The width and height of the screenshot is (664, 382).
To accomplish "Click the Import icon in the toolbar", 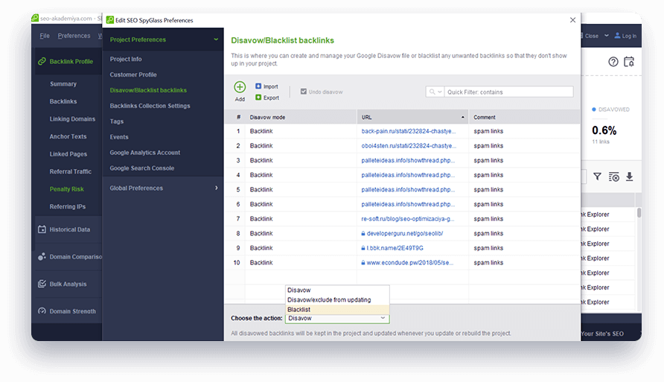I will click(x=258, y=86).
